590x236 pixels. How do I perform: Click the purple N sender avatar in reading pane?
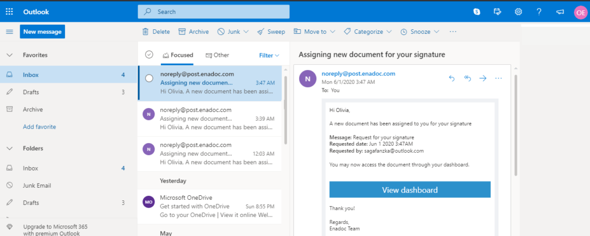(x=308, y=79)
